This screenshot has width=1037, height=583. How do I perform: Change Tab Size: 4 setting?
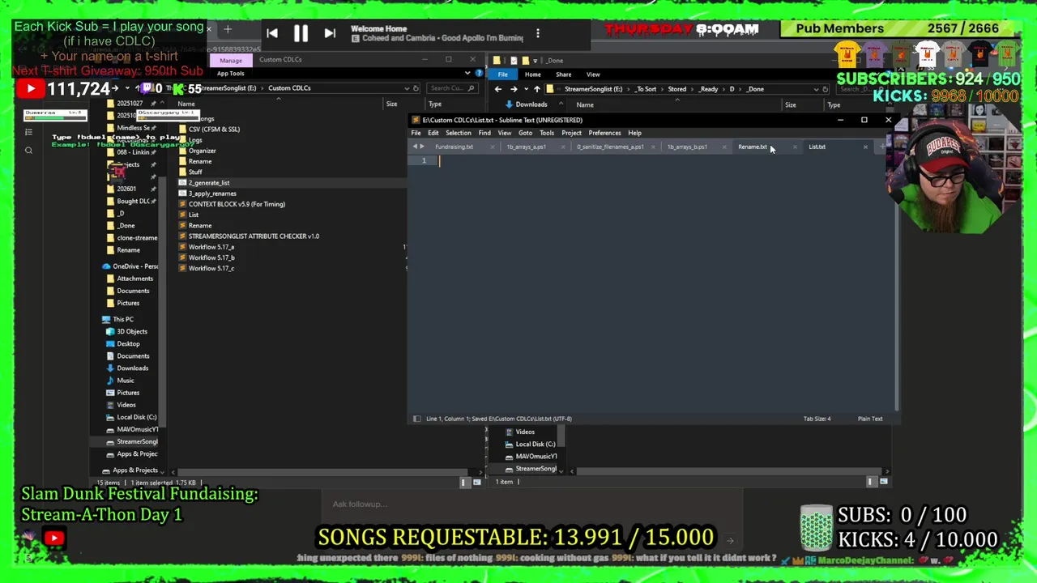pos(817,419)
